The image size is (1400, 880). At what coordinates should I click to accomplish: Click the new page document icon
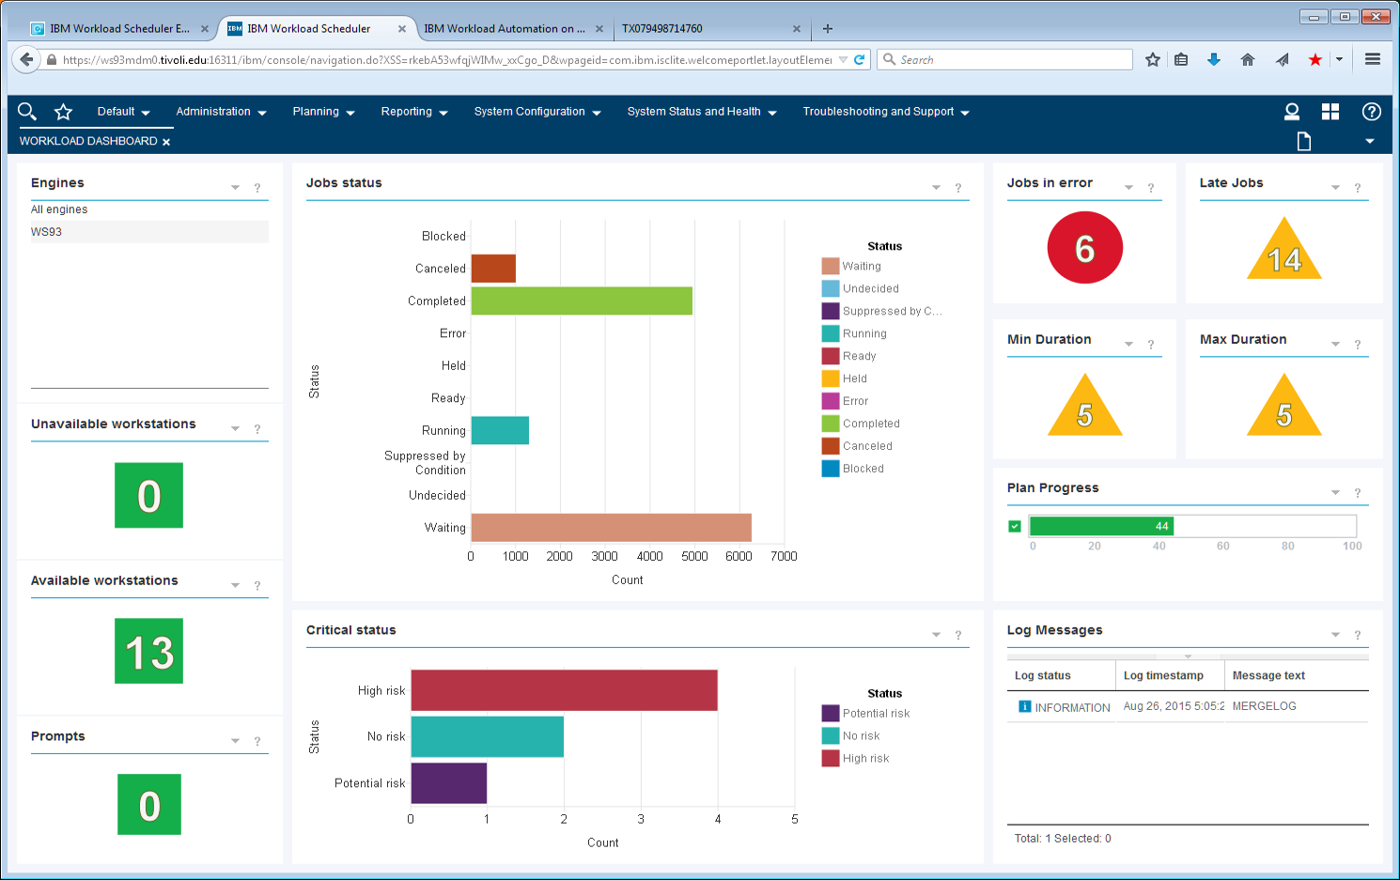click(x=1304, y=142)
